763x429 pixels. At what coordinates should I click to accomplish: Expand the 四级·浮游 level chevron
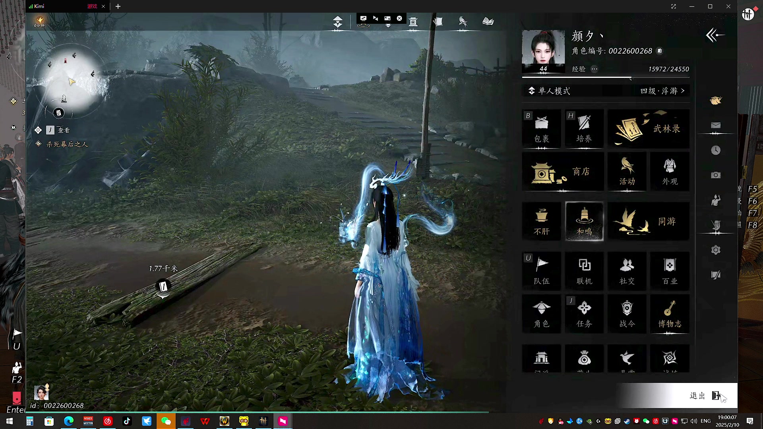point(683,91)
